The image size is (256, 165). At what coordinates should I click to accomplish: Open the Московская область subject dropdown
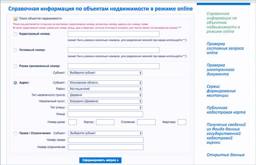tap(105, 83)
